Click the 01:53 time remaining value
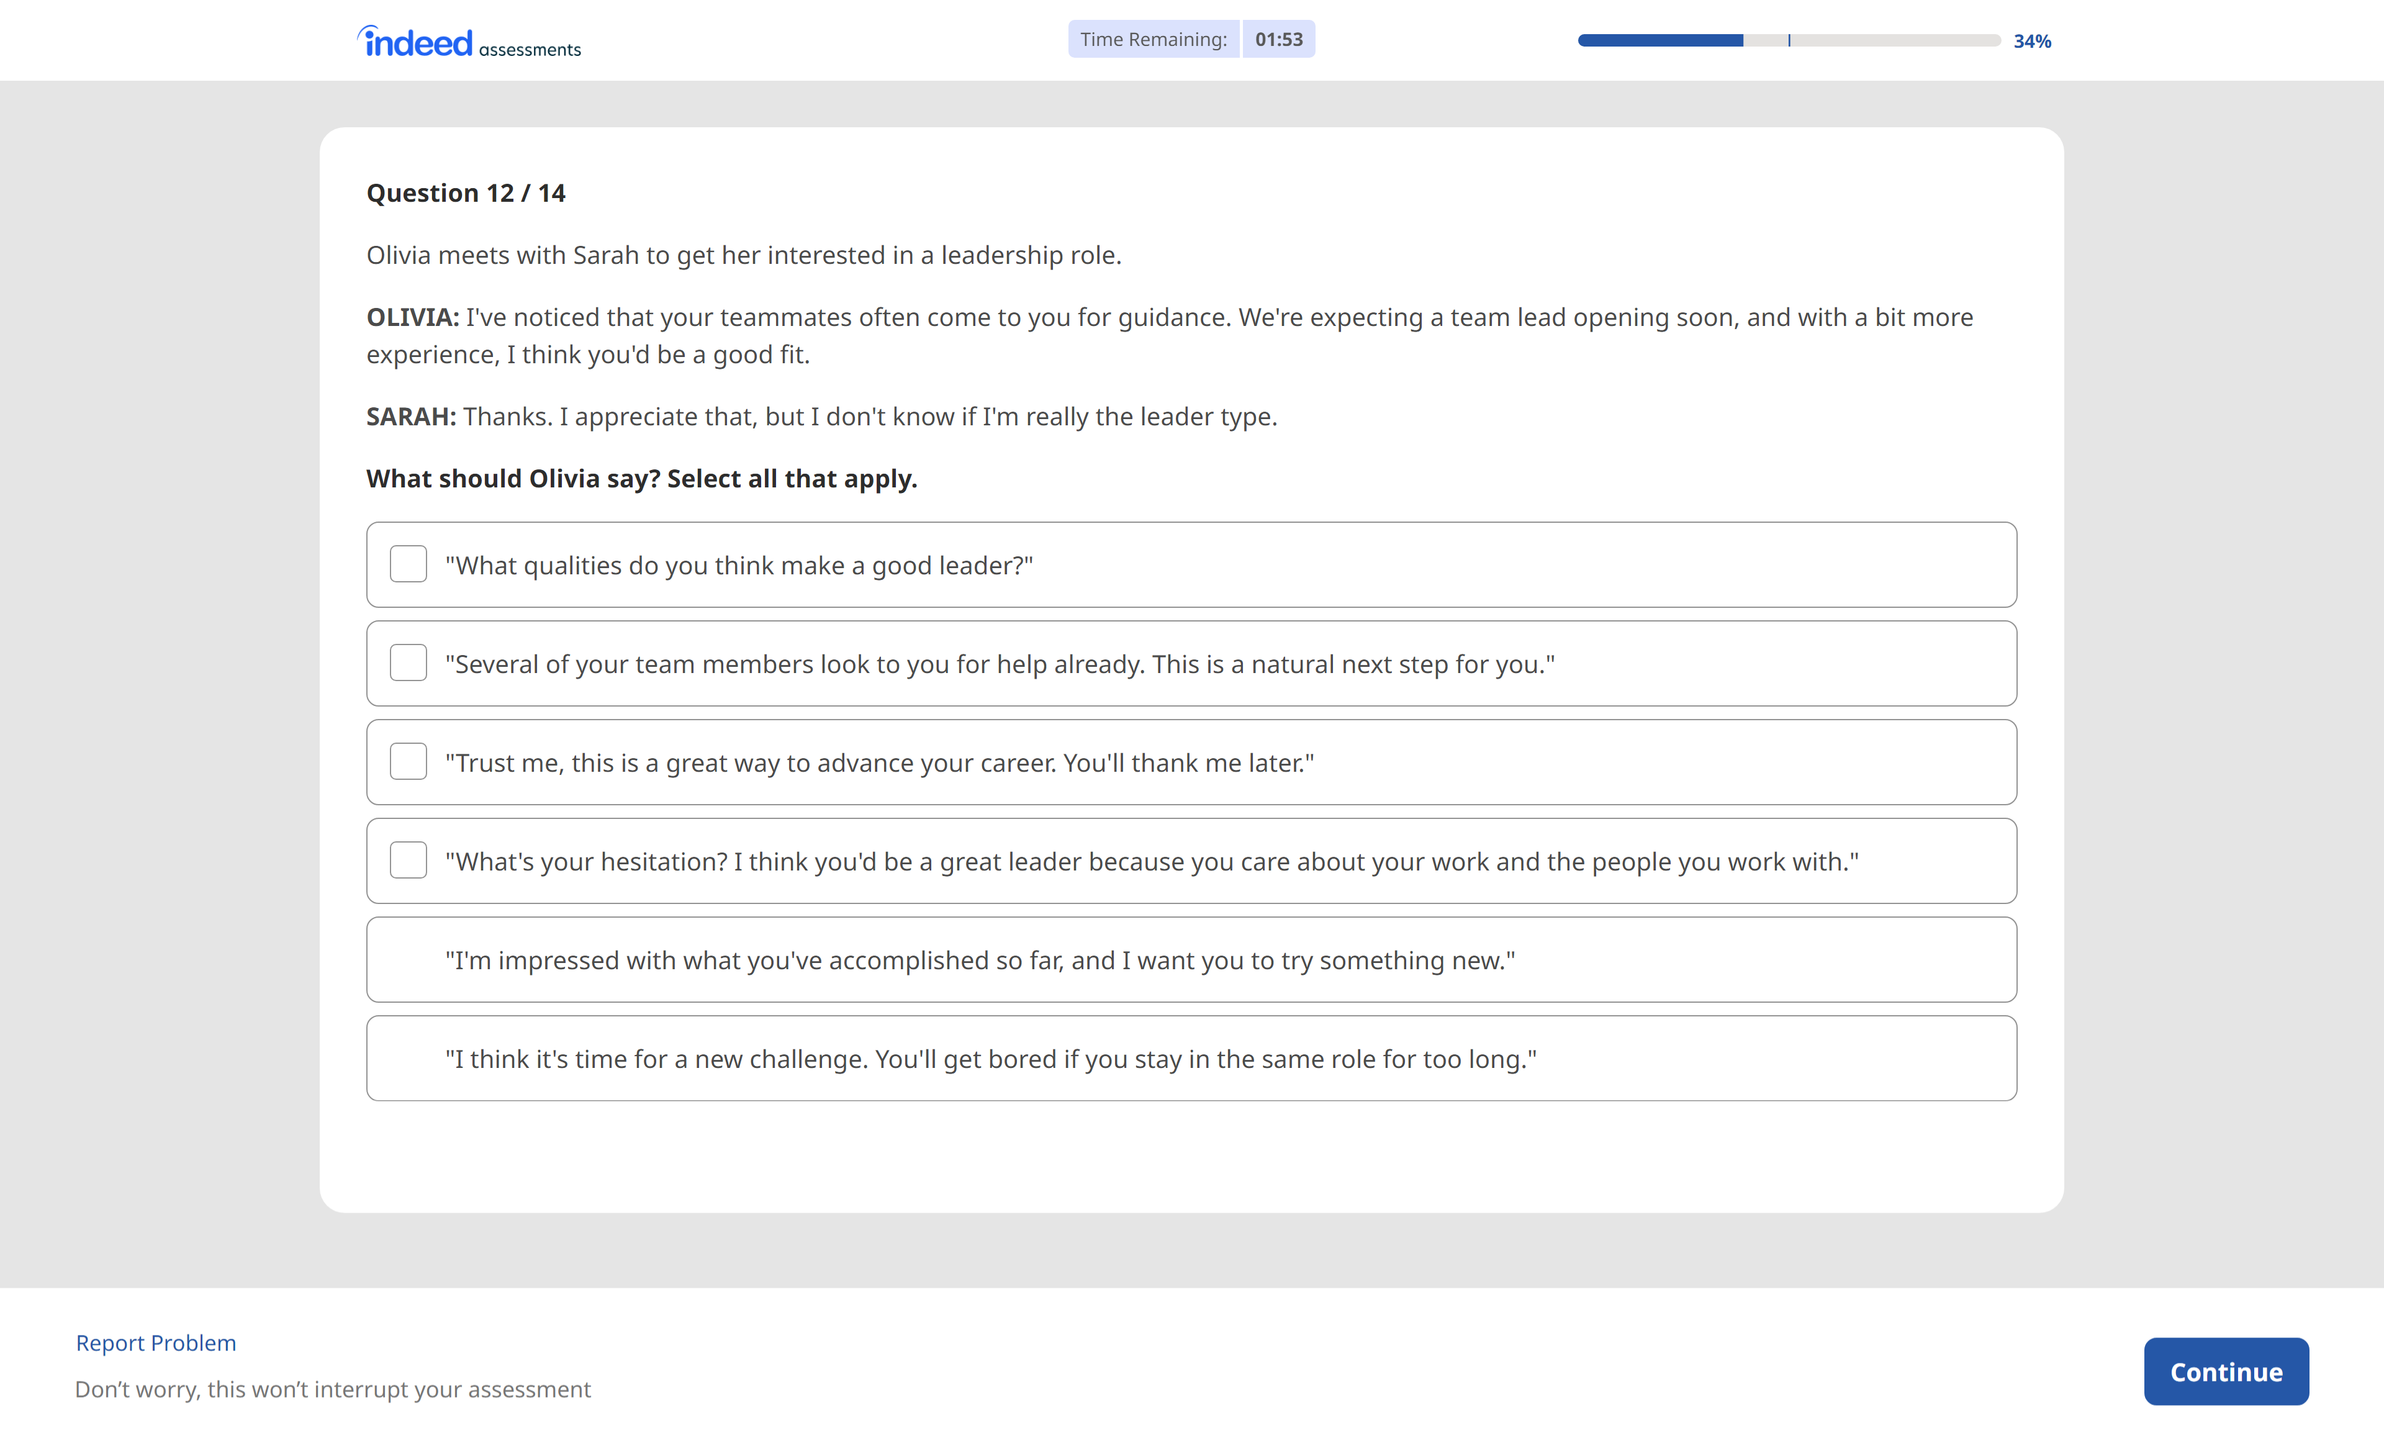Screen dimensions: 2384x1456 tap(1278, 40)
